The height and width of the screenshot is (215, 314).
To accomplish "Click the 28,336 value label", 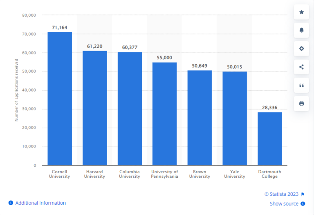I will point(270,107).
